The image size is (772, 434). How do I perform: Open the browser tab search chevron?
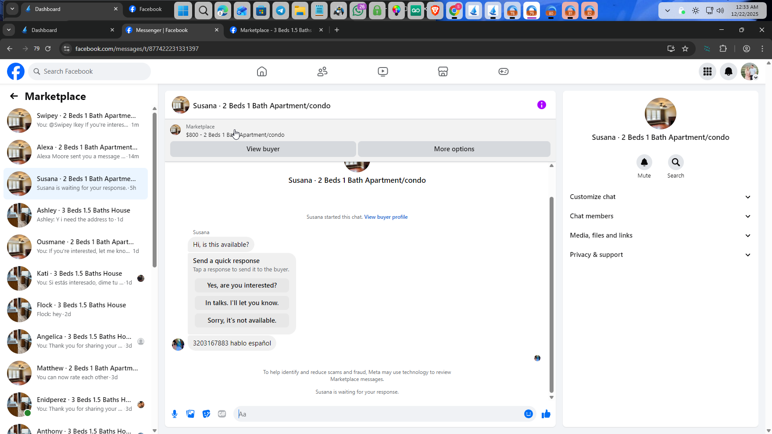[x=9, y=30]
